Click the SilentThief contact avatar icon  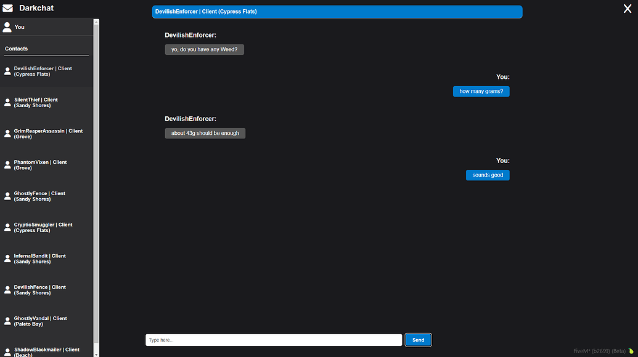[7, 102]
